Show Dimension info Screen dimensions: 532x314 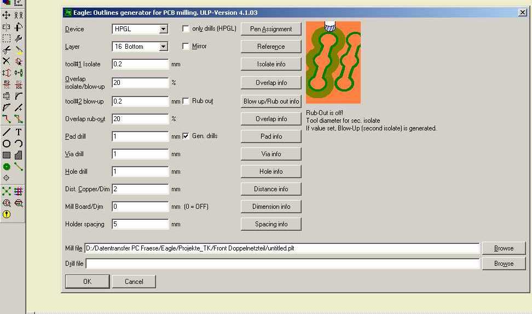click(x=271, y=207)
